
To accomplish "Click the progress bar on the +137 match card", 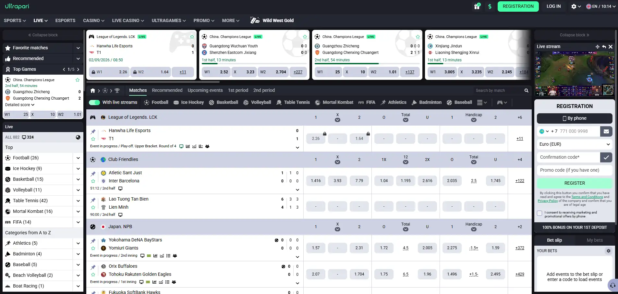I will coord(367,64).
